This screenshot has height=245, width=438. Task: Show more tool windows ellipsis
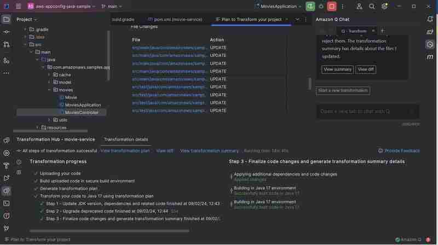click(7, 73)
